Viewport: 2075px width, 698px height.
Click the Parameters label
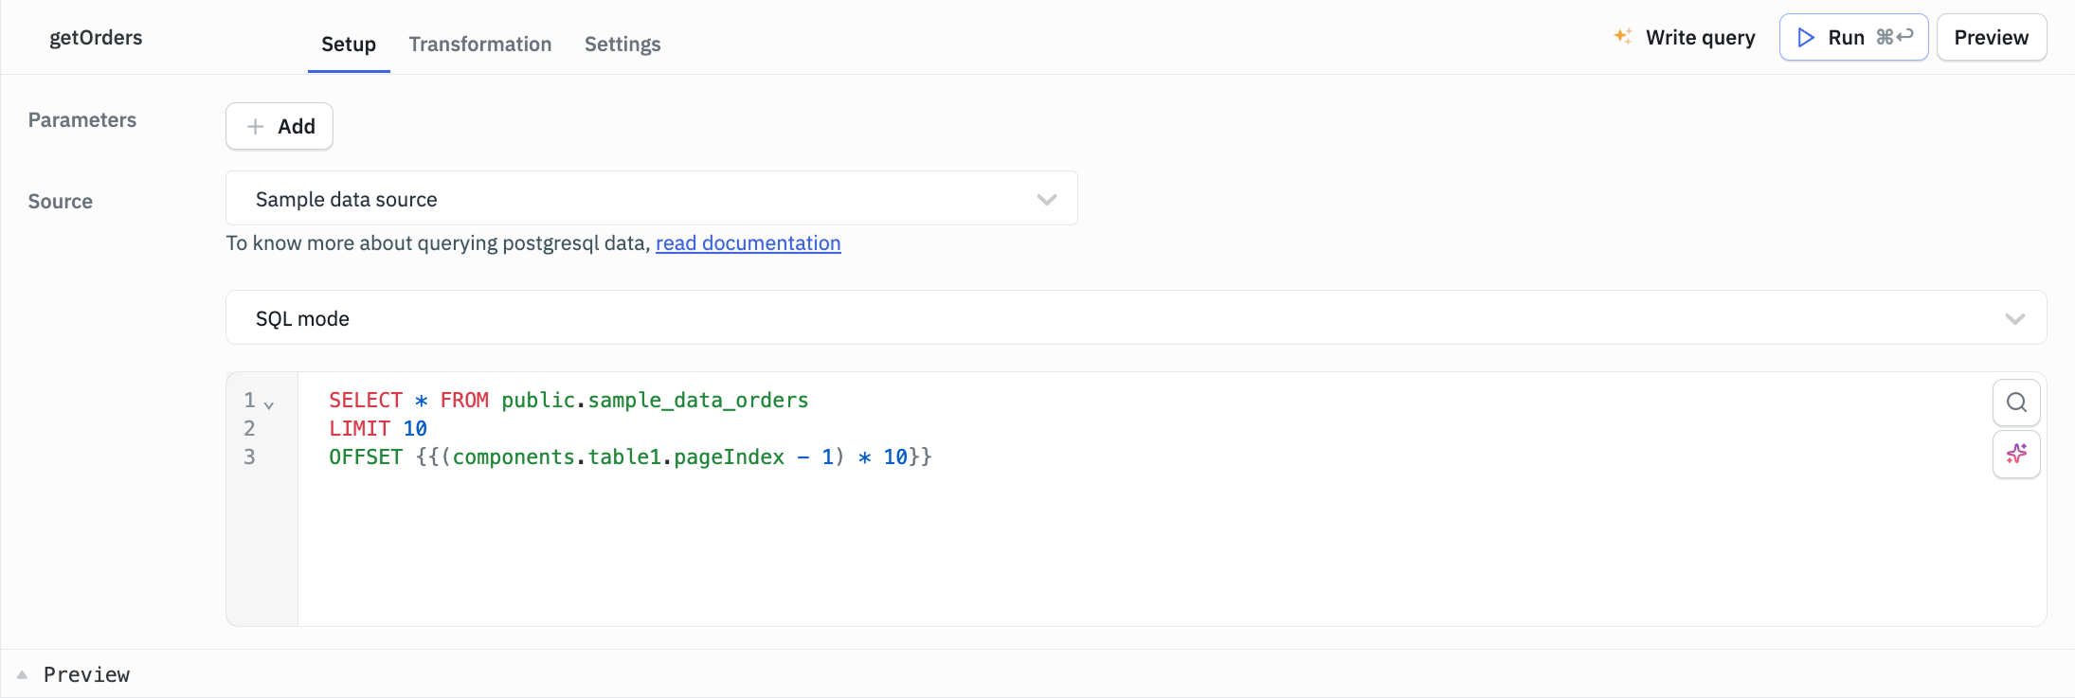(x=82, y=120)
